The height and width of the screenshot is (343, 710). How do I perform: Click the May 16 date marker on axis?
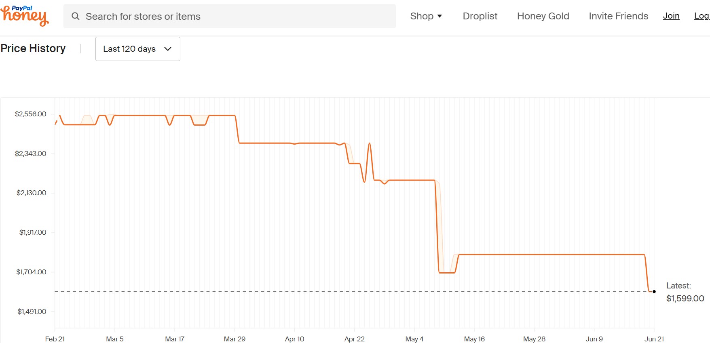tap(474, 339)
